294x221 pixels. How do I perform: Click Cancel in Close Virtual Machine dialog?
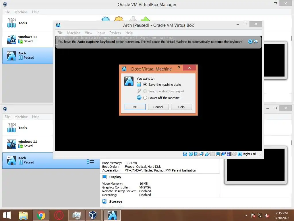tap(158, 107)
